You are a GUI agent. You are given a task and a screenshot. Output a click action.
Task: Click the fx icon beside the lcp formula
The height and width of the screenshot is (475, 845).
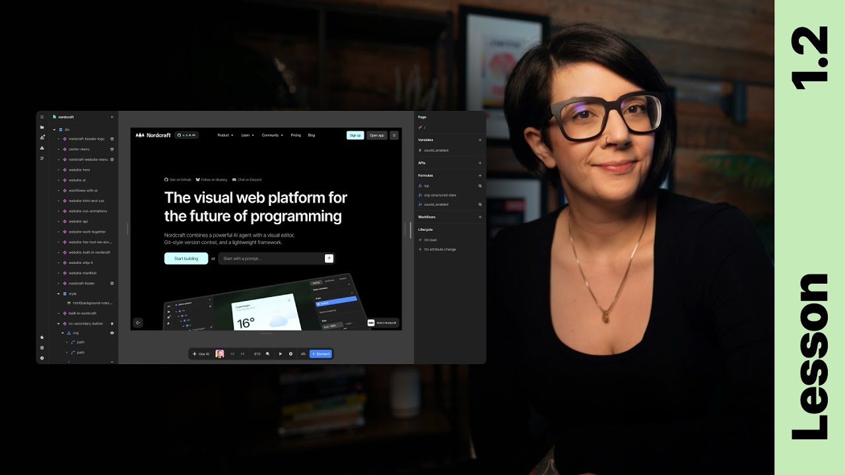tap(420, 186)
